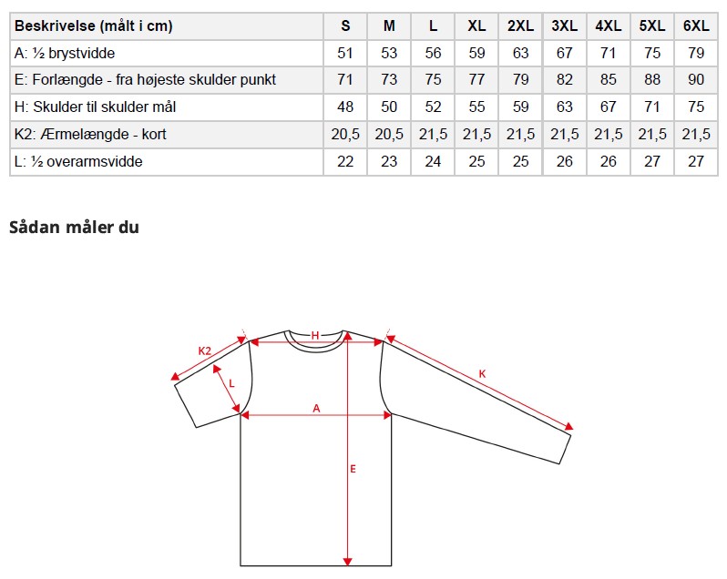Click the XL size column header

(x=476, y=26)
